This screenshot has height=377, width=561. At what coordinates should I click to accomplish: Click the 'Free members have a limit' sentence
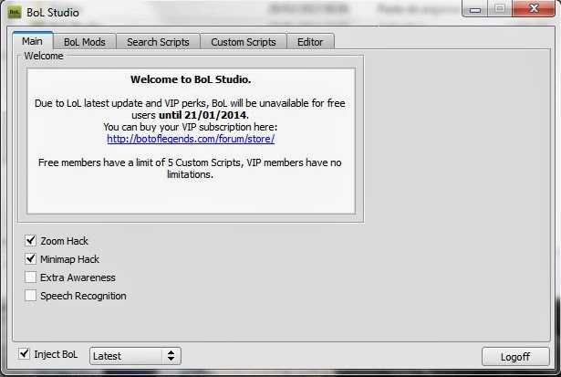[190, 168]
